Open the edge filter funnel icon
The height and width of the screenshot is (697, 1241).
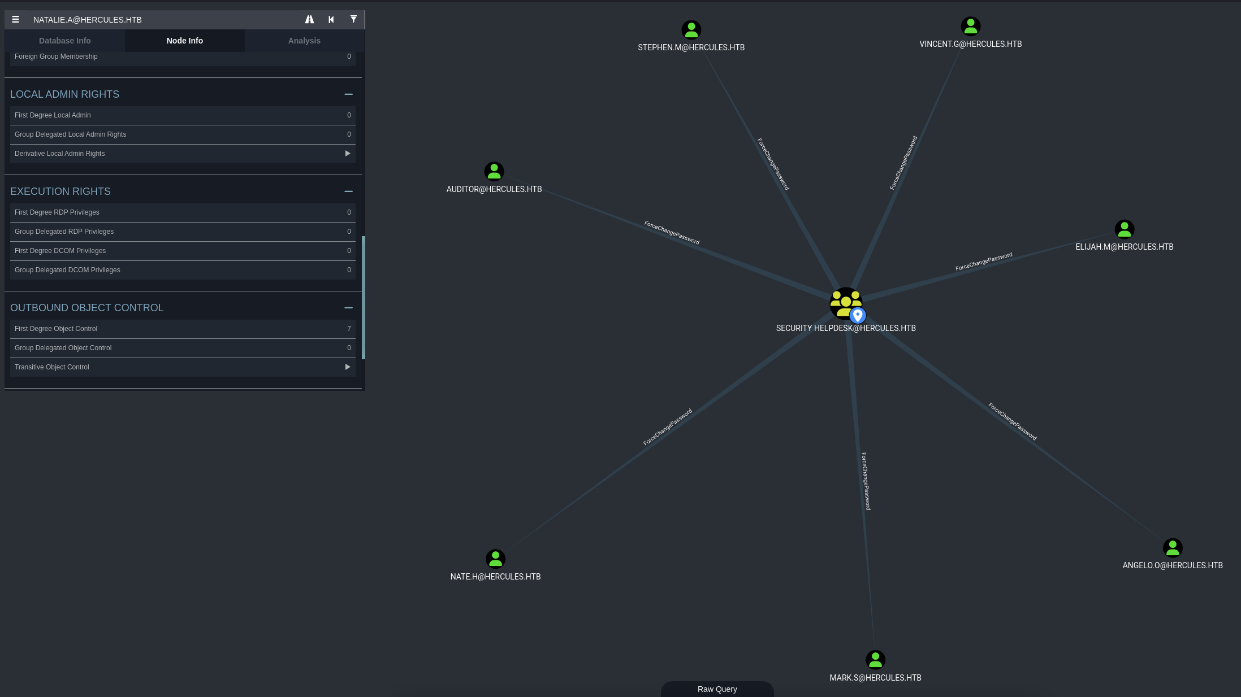click(353, 19)
